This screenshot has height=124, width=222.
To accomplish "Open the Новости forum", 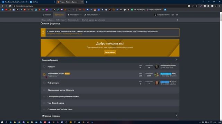I will (51, 66).
